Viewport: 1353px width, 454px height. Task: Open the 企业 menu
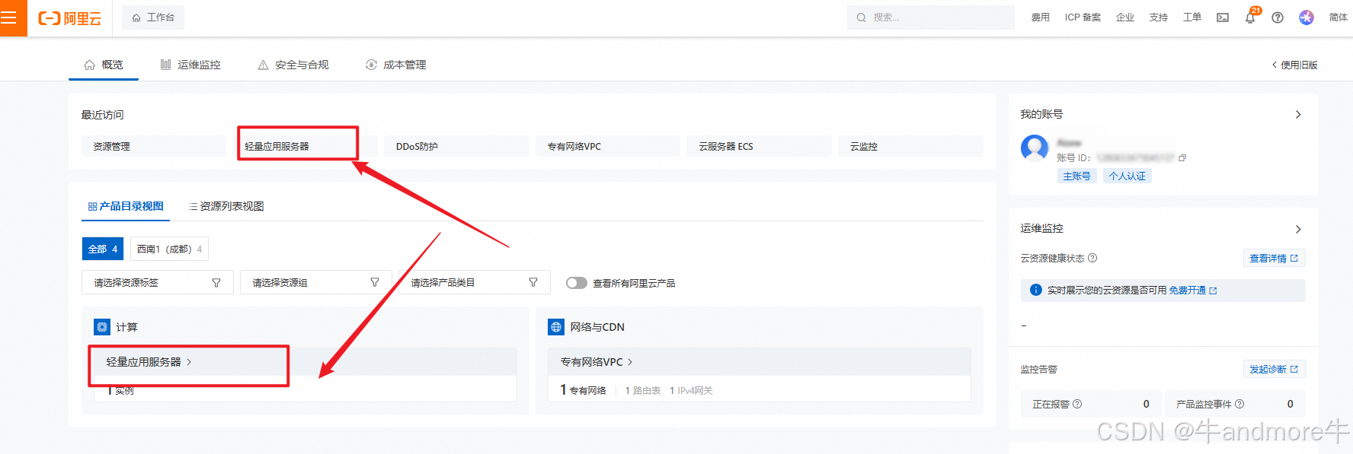1125,17
